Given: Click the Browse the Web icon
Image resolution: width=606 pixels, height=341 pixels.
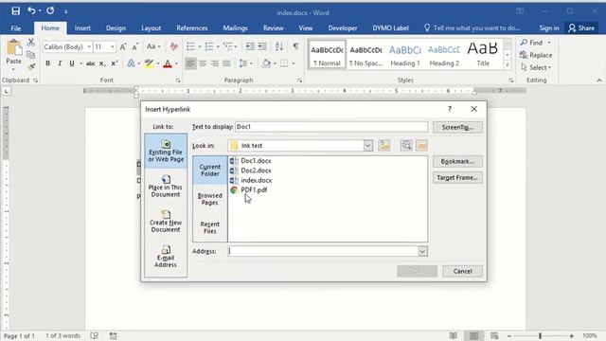Looking at the screenshot, I should click(406, 145).
